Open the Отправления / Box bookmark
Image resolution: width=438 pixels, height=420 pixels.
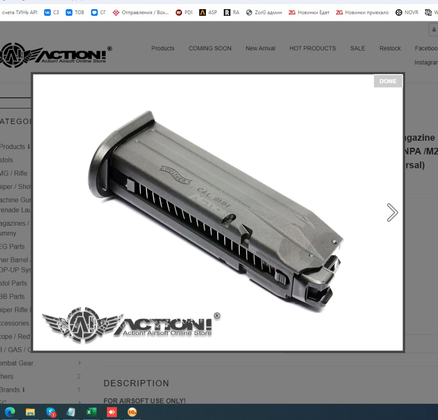click(141, 12)
